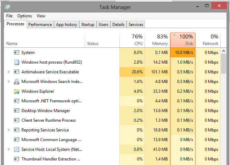Open the Options menu
The image size is (230, 165).
pyautogui.click(x=25, y=16)
